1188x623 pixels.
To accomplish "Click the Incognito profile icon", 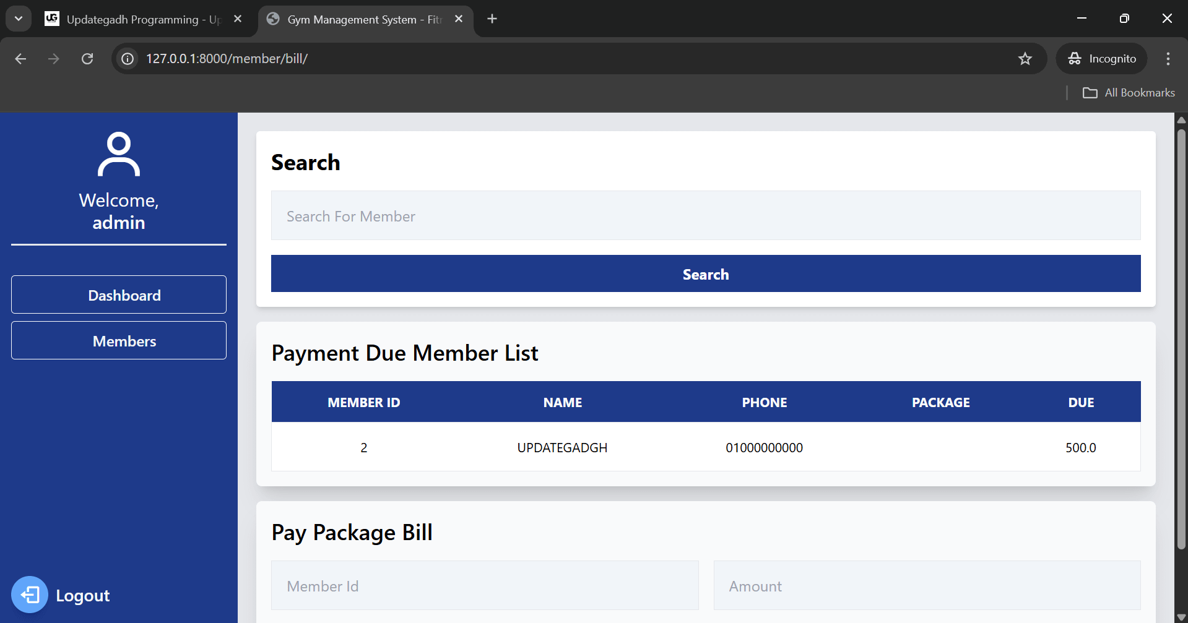I will pyautogui.click(x=1075, y=58).
